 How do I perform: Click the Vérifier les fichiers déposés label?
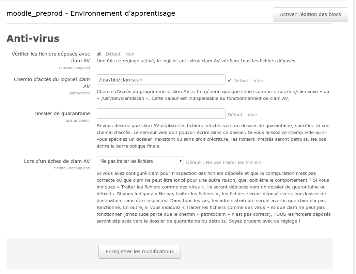[x=51, y=57]
